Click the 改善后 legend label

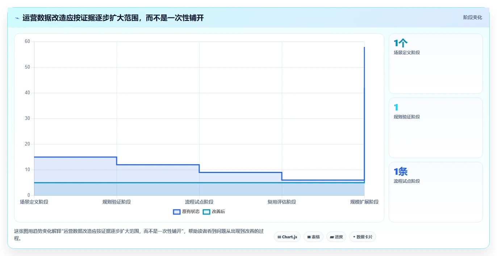[218, 212]
